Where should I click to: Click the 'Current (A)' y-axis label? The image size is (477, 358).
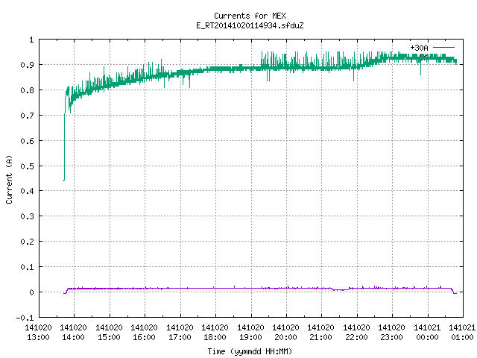(9, 179)
